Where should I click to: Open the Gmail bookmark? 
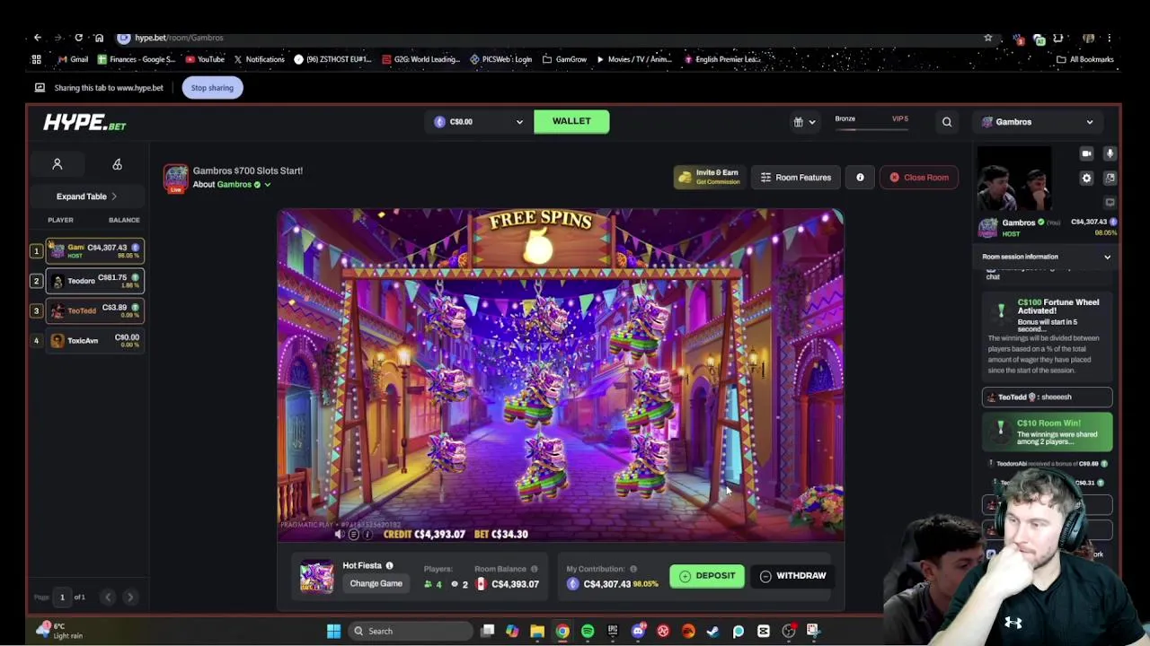click(73, 59)
